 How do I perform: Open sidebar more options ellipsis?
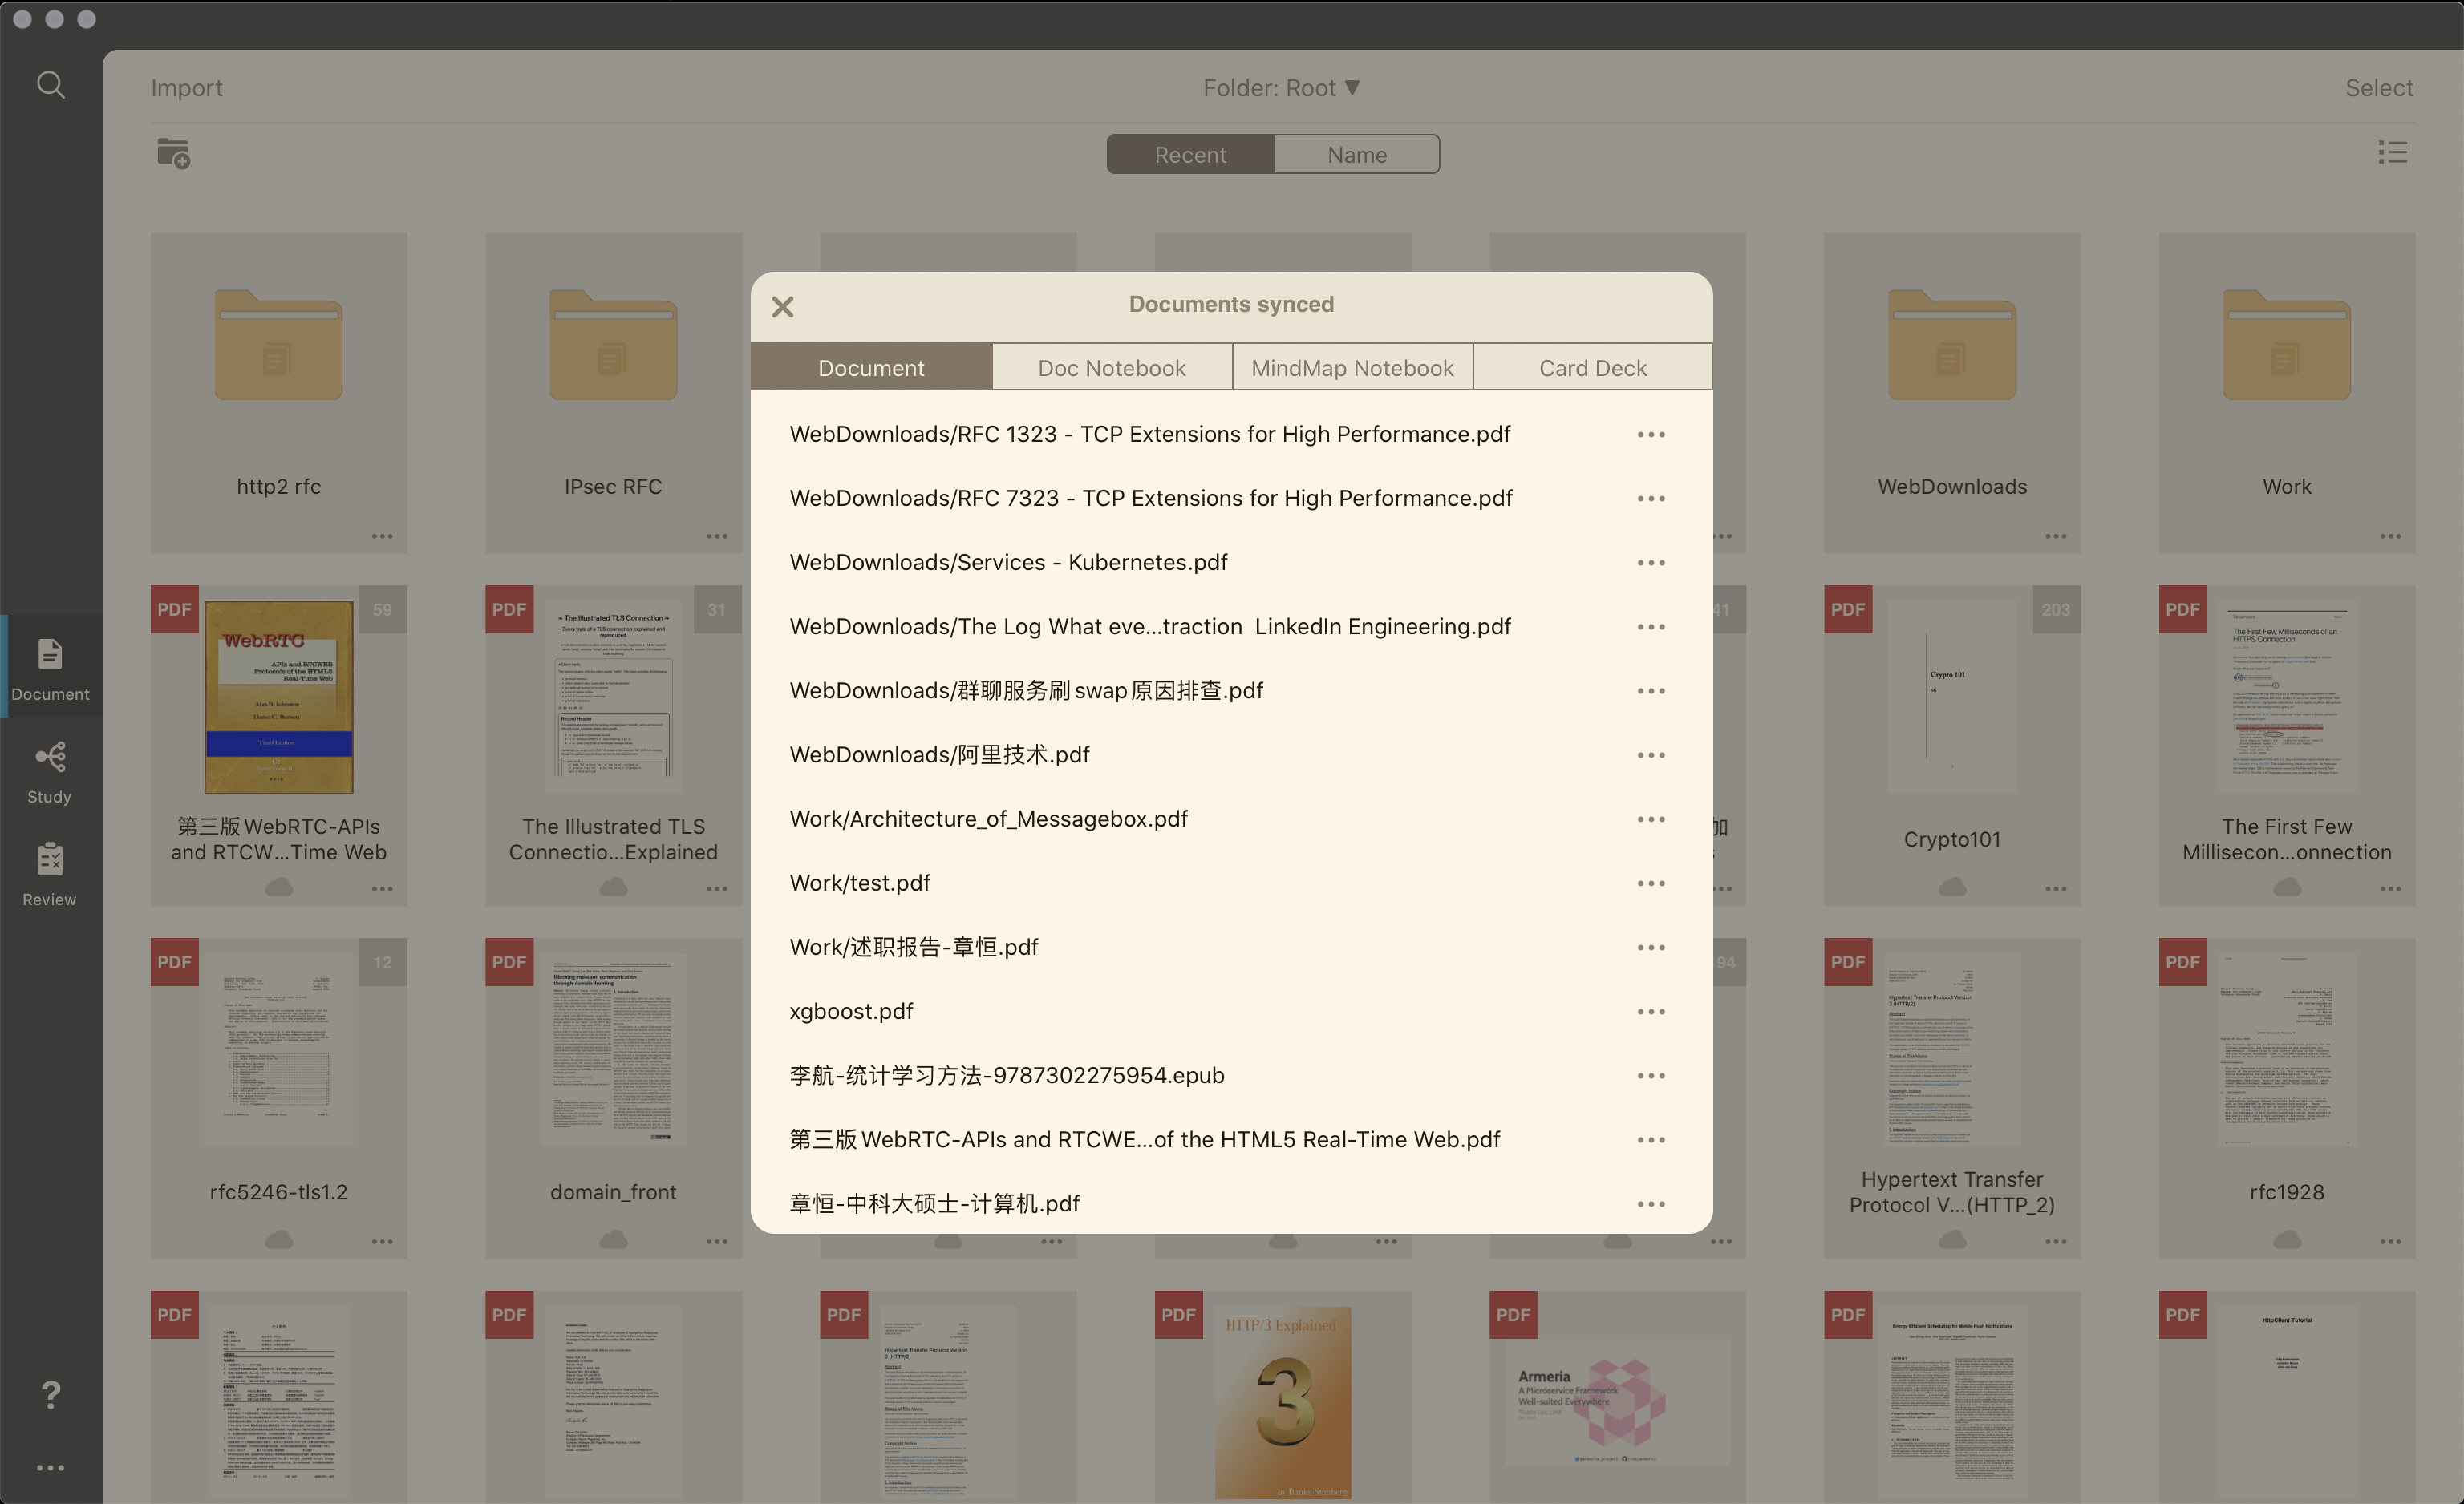pos(50,1467)
